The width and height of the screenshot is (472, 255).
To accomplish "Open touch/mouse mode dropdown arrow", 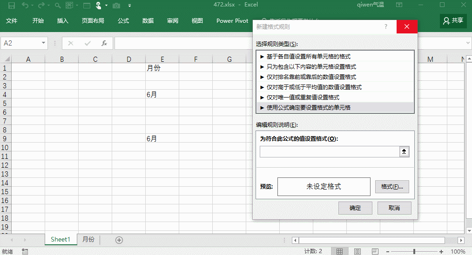I will (x=106, y=6).
